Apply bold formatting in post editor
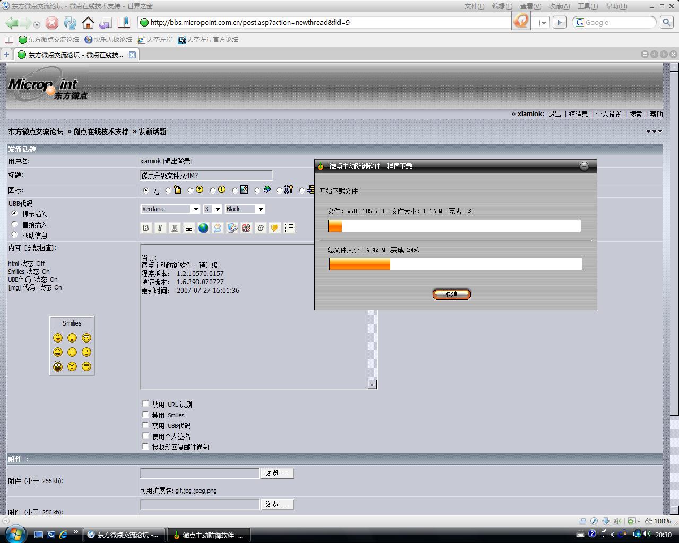 [x=146, y=227]
